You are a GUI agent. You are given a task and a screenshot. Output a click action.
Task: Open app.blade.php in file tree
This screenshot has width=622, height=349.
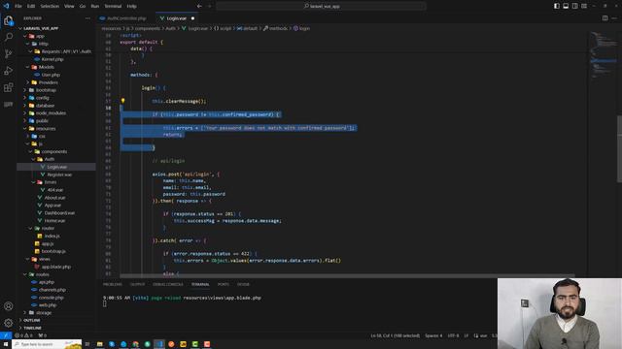click(56, 267)
